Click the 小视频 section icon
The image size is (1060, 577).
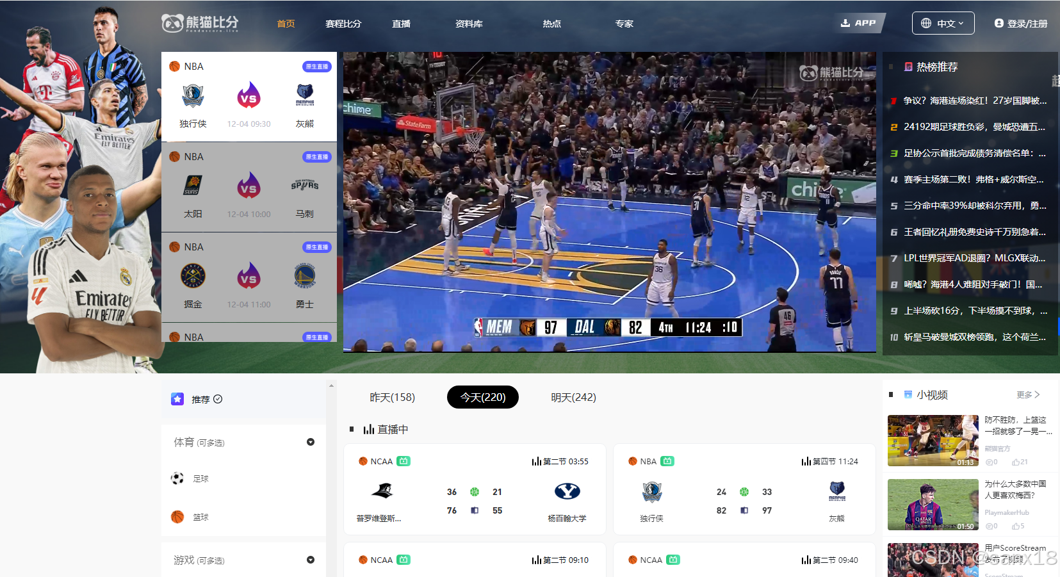(908, 394)
